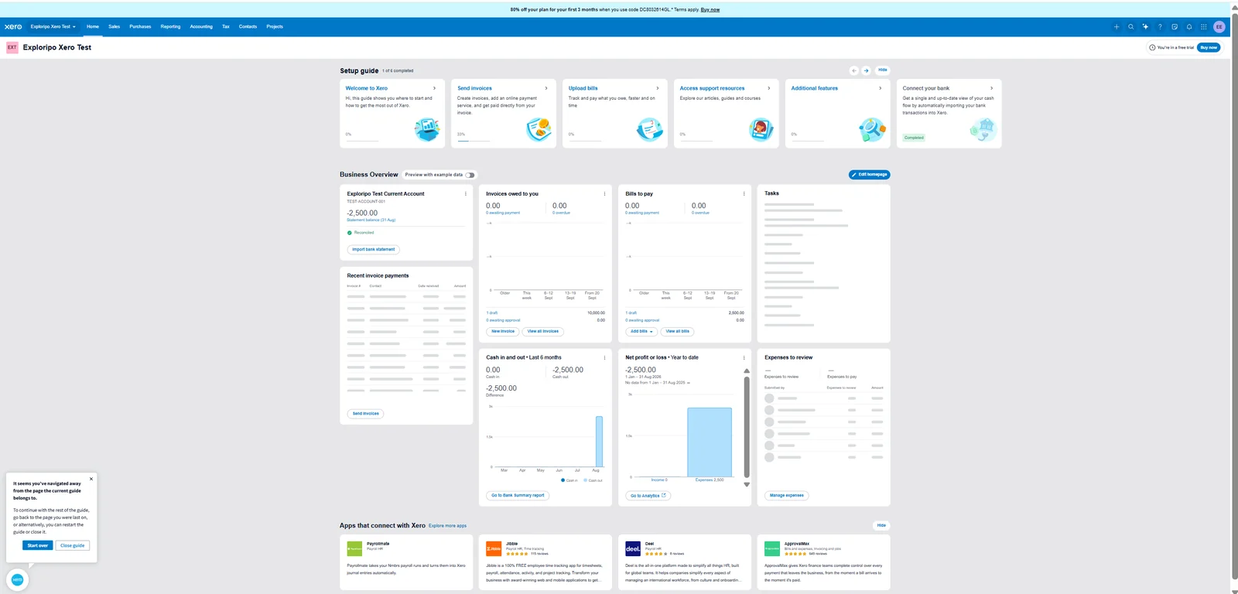Open the Go to Analytics link
1238x594 pixels.
pyautogui.click(x=648, y=496)
